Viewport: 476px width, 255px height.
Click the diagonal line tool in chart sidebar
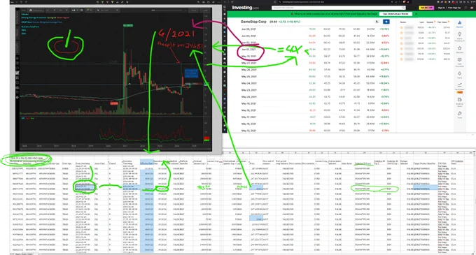(x=17, y=73)
